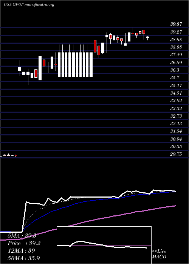189x264 pixels.
Task: Select the 33.32 price axis label
Action: pos(176,109)
